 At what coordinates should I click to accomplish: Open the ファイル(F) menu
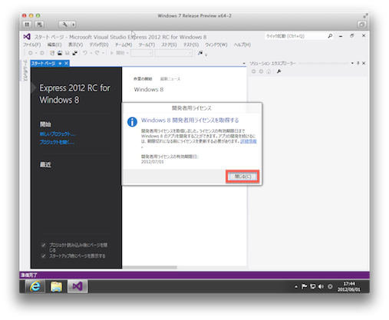[x=32, y=45]
